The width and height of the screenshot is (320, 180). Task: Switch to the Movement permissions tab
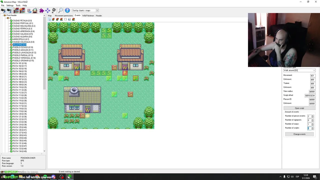pos(64,16)
